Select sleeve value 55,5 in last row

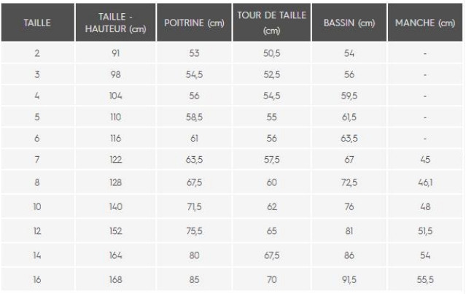pos(425,279)
